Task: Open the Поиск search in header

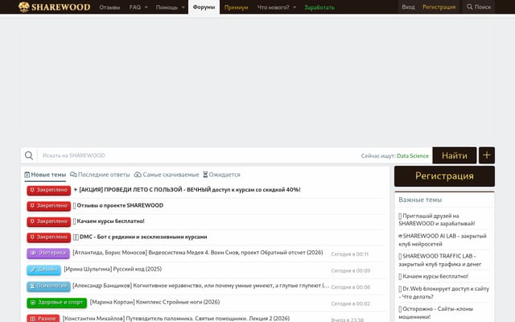Action: 479,7
